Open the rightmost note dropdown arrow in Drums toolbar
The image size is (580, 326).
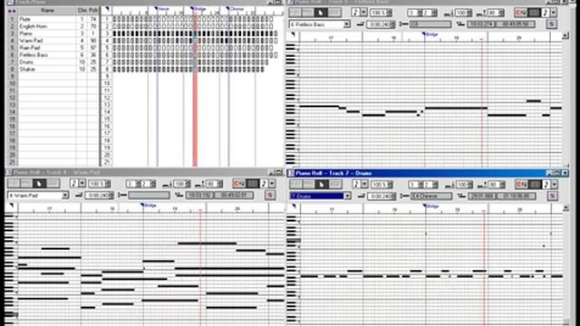(x=554, y=184)
